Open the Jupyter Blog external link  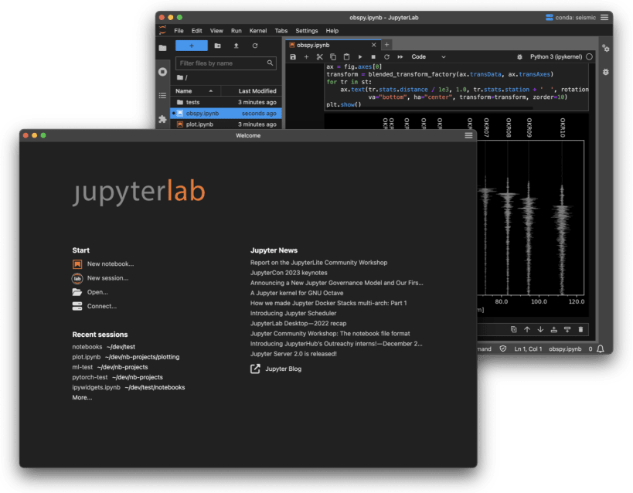pyautogui.click(x=276, y=369)
